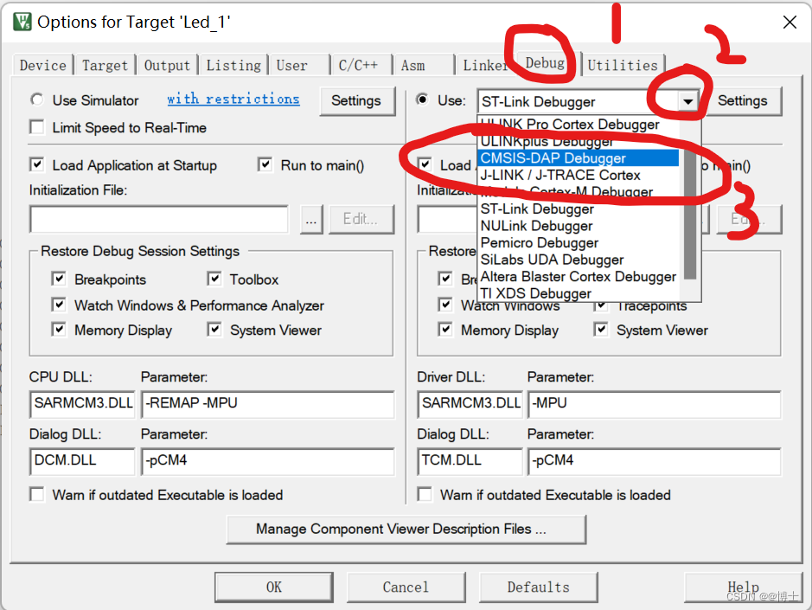This screenshot has width=812, height=610.
Task: Click the Driver DLL field
Action: click(x=470, y=404)
